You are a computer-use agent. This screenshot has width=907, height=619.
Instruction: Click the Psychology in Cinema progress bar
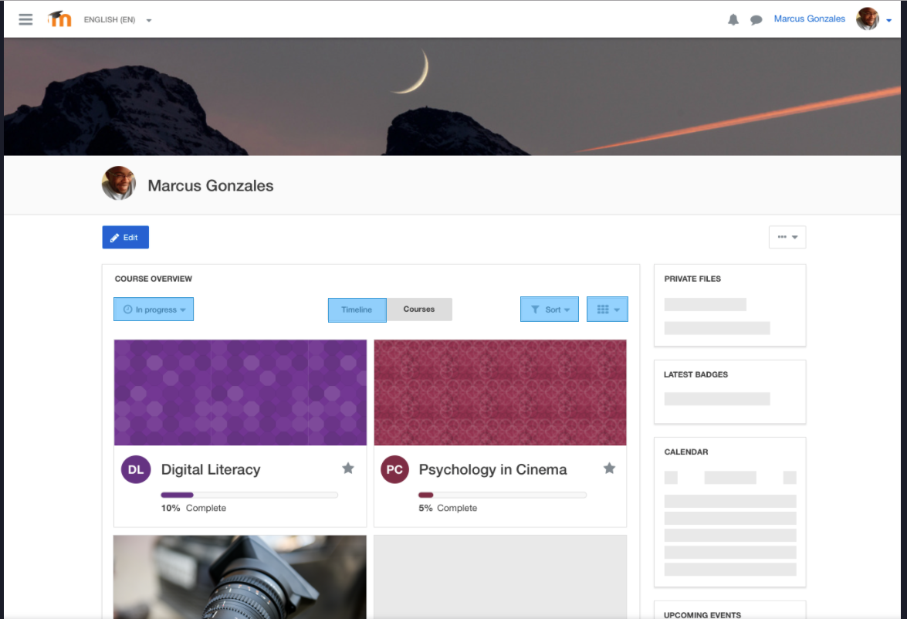pyautogui.click(x=502, y=496)
